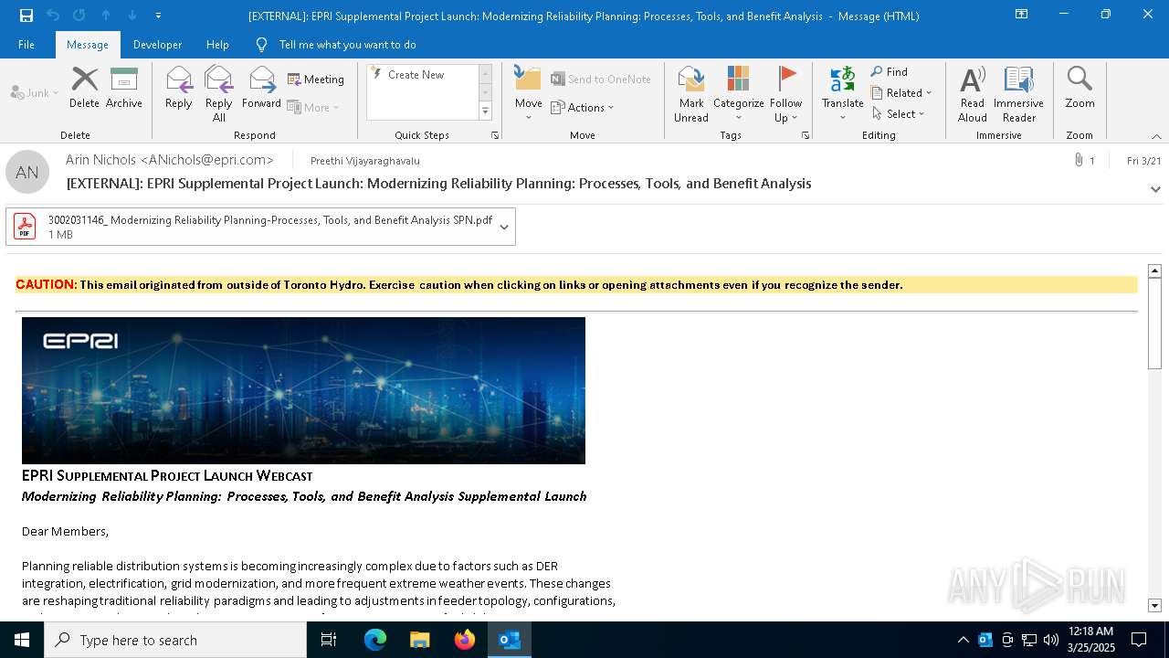Click message scrollbar up arrow
The width and height of the screenshot is (1169, 658).
(1154, 271)
